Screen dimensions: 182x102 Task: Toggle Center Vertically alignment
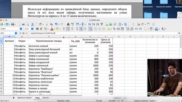point(81,29)
